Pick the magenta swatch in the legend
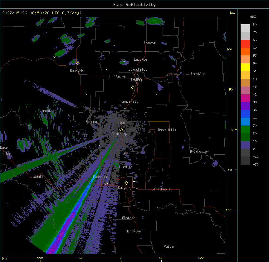Image resolution: width=269 pixels, height=262 pixels. [245, 98]
